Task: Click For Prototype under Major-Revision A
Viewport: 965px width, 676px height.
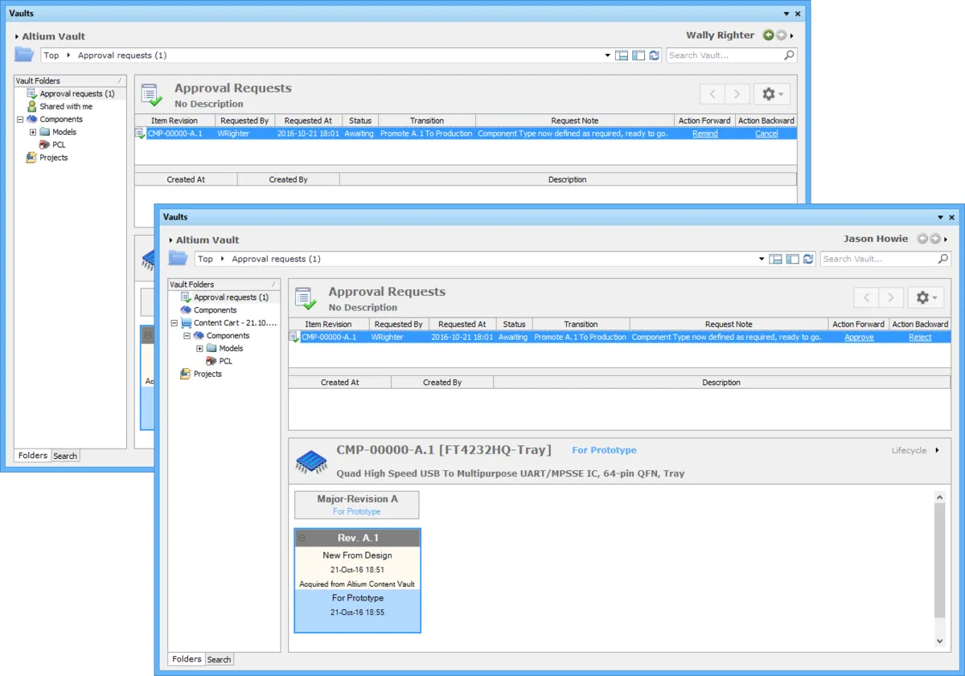Action: click(x=357, y=511)
